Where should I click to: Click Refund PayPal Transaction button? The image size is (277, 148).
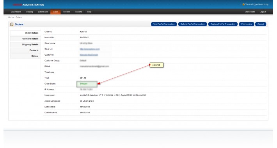pos(193,24)
